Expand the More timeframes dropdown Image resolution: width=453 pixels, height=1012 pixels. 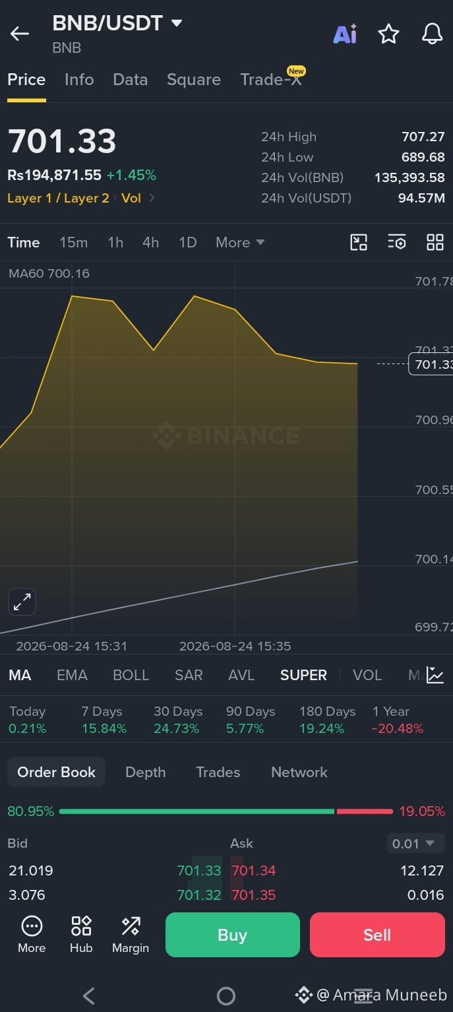[240, 242]
